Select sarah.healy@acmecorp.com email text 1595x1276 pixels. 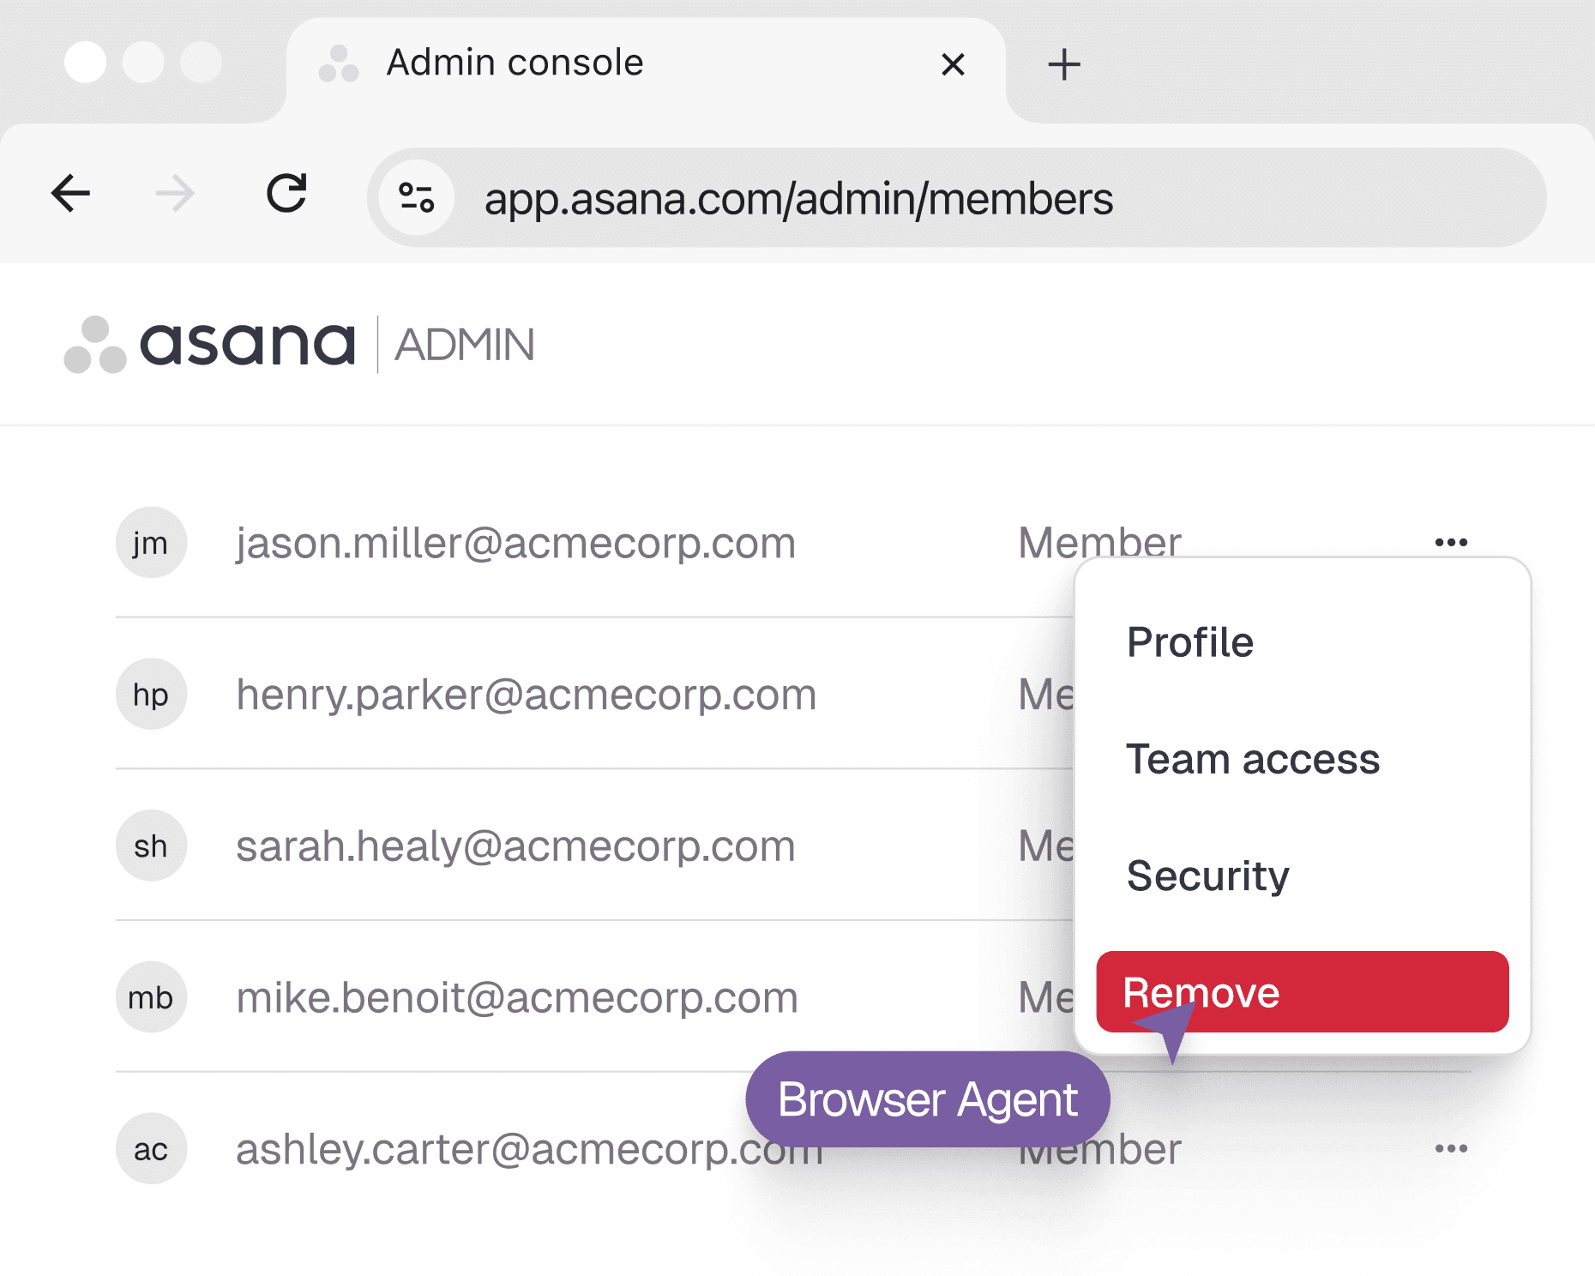[x=515, y=846]
